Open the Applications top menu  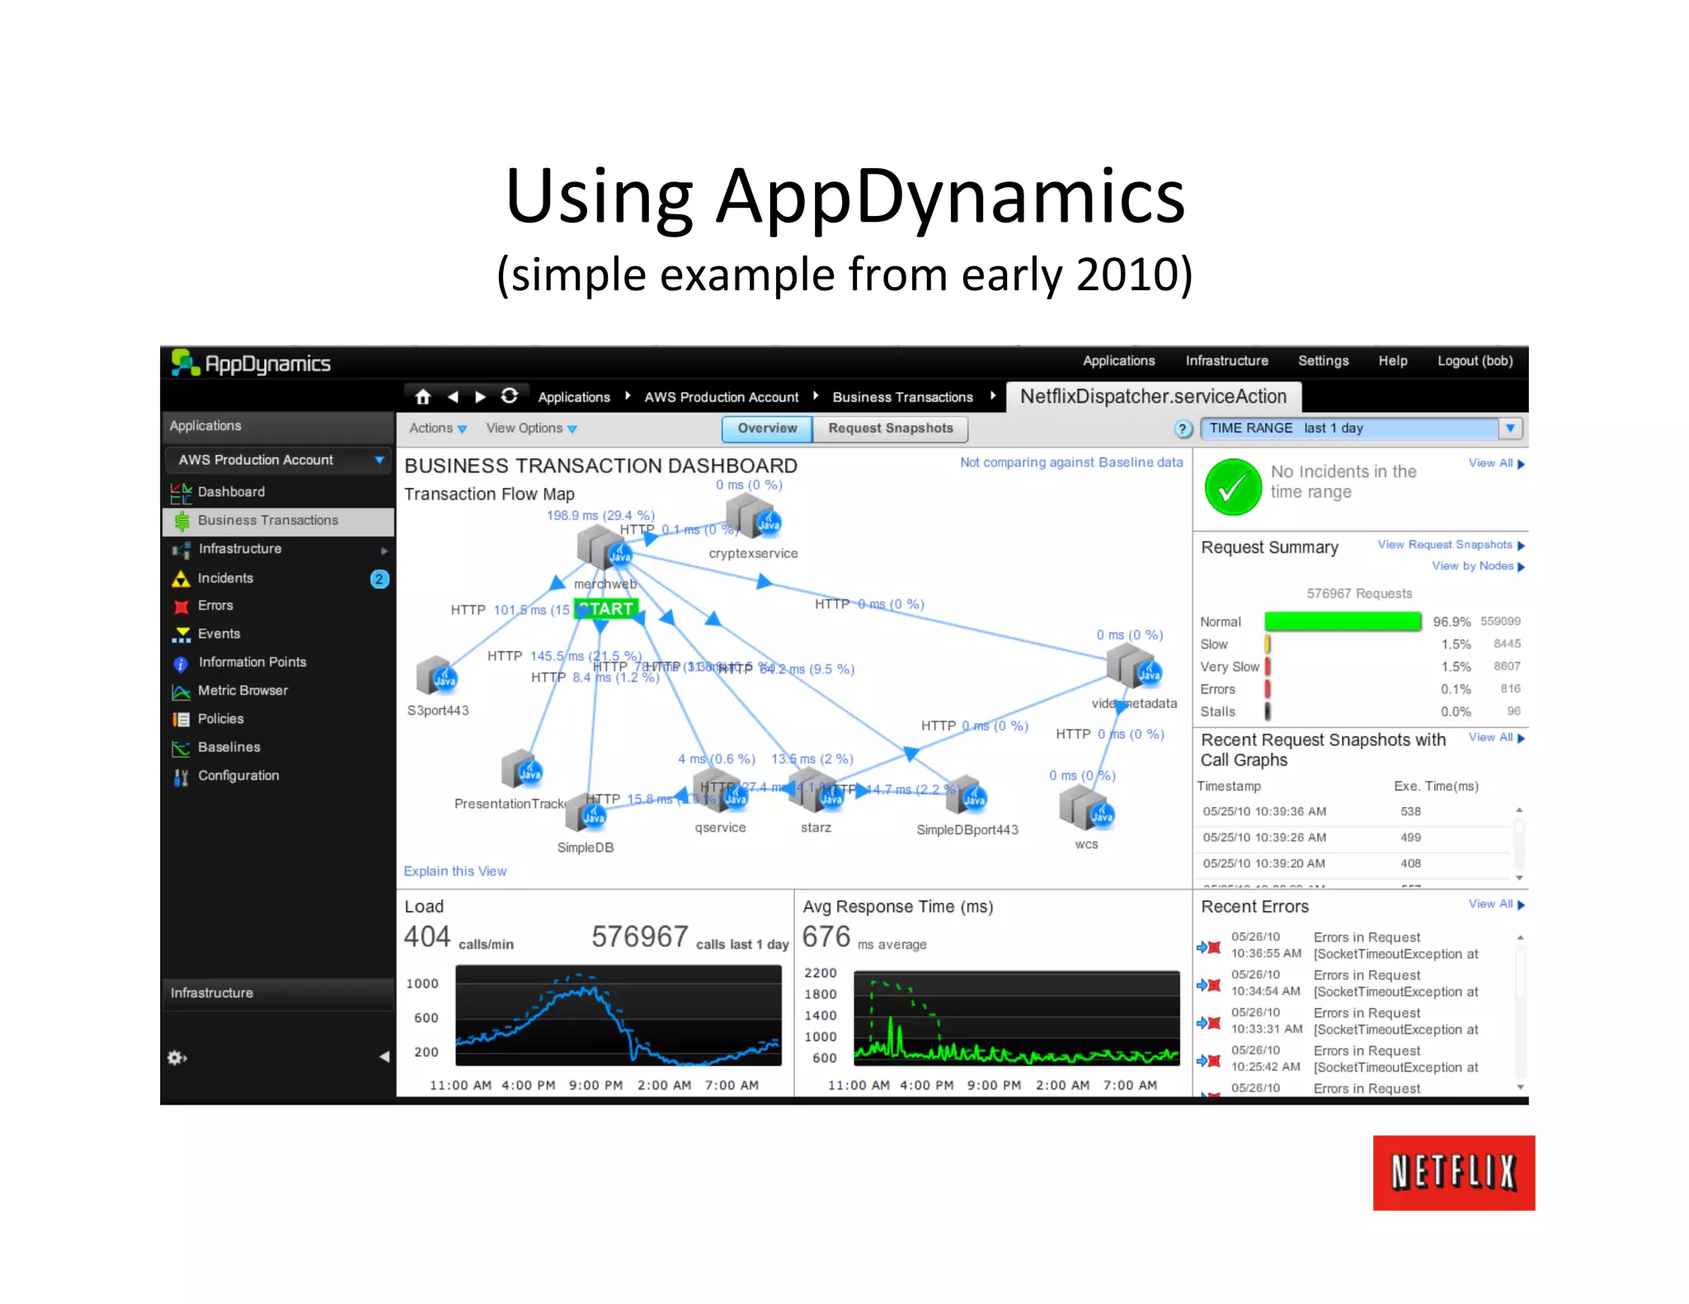[1118, 361]
